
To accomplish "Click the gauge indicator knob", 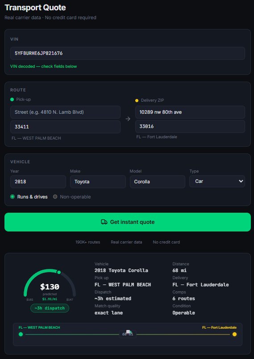I will click(x=59, y=272).
